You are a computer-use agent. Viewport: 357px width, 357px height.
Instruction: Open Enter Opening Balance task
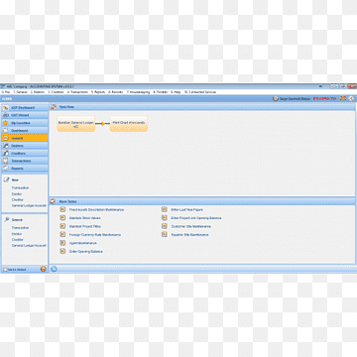[x=86, y=252]
